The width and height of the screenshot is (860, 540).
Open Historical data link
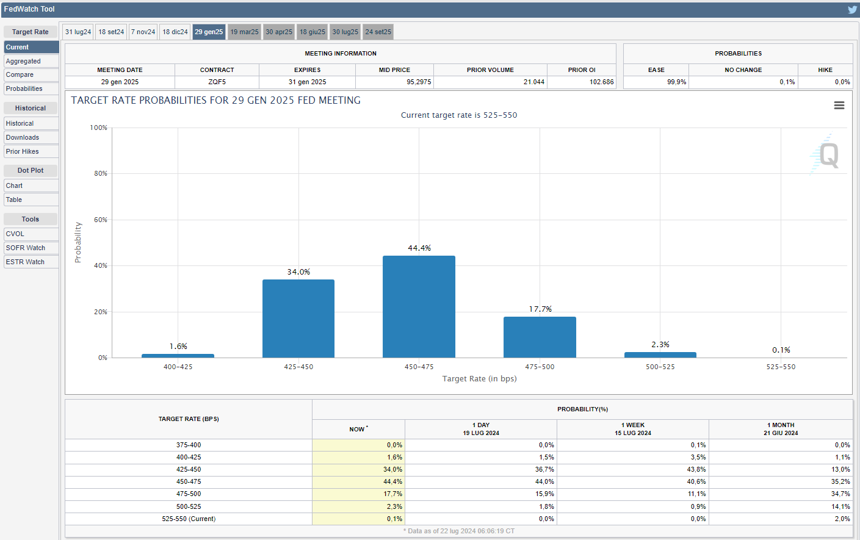tap(31, 123)
